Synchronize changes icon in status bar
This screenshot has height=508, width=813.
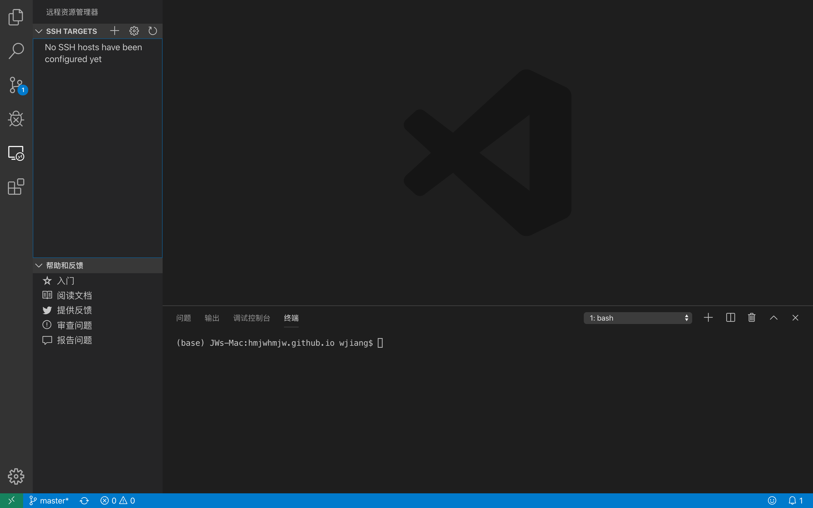[84, 501]
